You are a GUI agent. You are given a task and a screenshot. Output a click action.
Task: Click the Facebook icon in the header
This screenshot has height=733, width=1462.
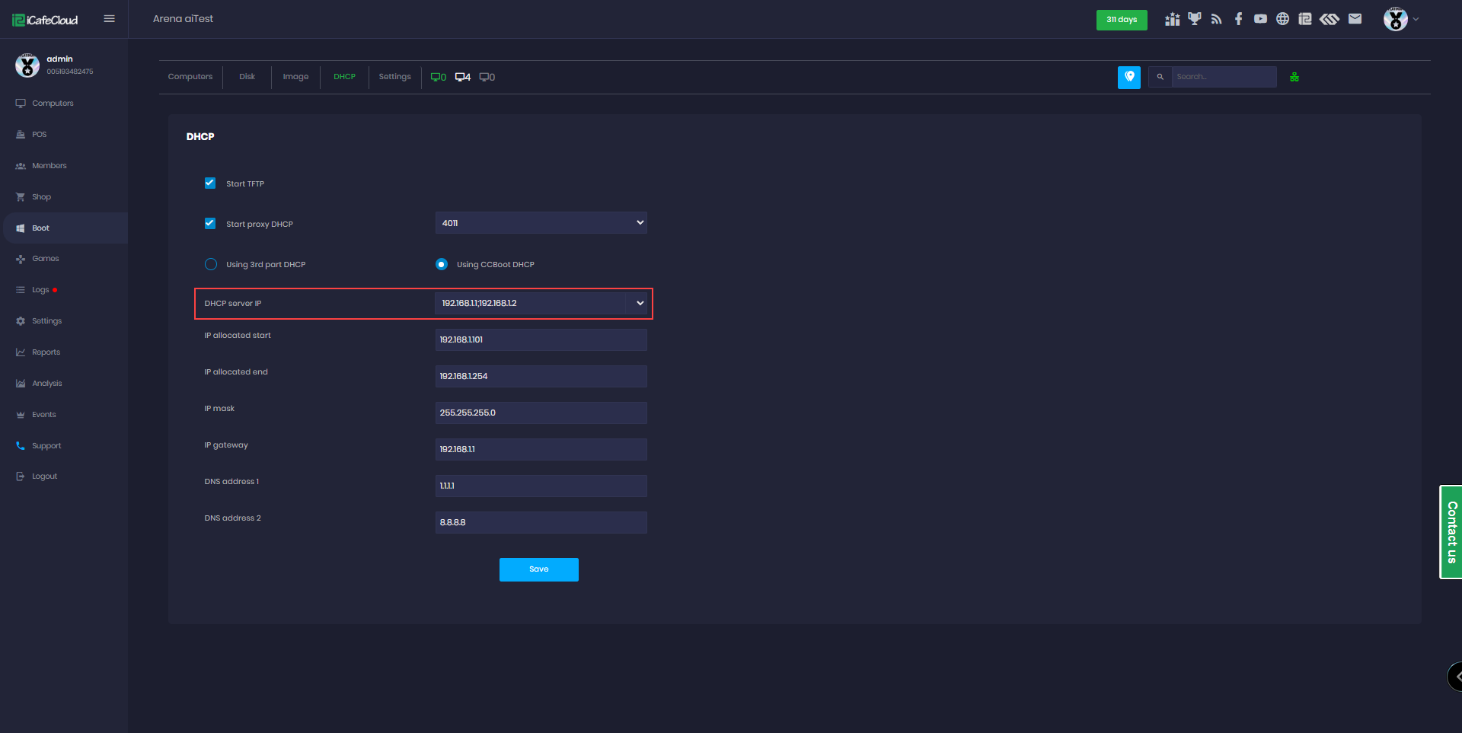[x=1238, y=18]
